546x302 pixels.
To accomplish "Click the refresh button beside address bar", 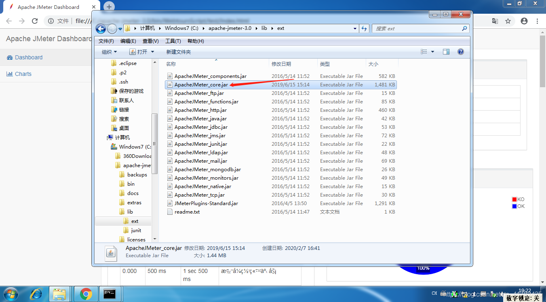I will [364, 28].
